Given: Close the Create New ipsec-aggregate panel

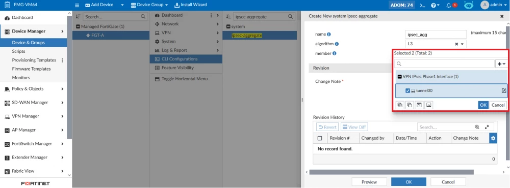Looking at the screenshot, I should pos(502,16).
